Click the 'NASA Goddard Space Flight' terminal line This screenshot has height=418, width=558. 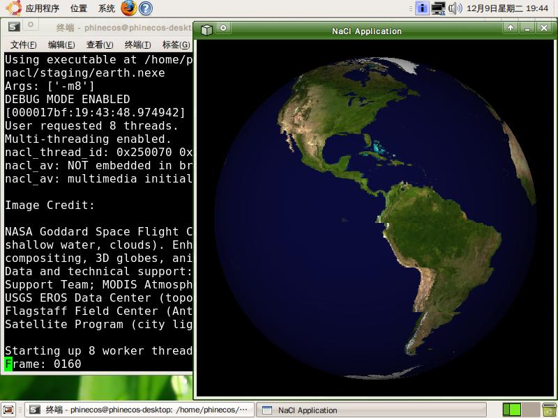click(98, 232)
